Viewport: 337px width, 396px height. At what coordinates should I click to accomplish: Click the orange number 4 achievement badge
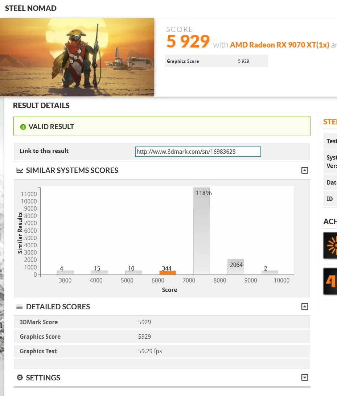pos(330,281)
